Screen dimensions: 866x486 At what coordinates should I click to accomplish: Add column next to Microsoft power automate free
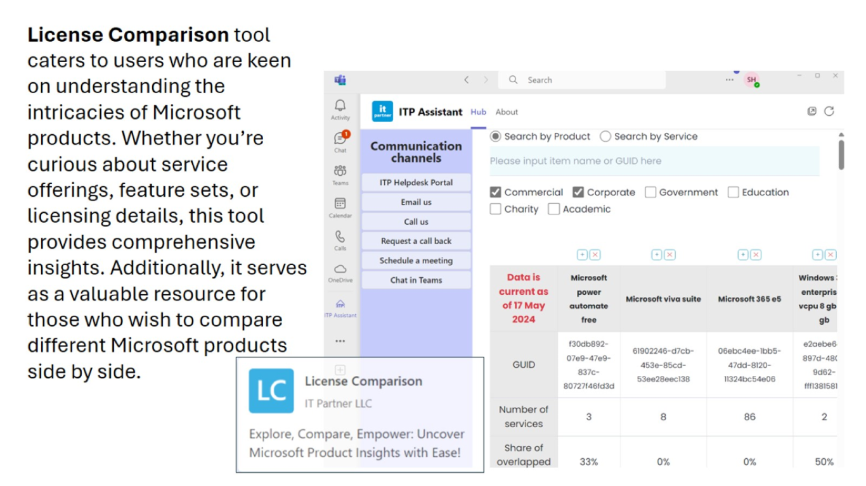(x=582, y=254)
